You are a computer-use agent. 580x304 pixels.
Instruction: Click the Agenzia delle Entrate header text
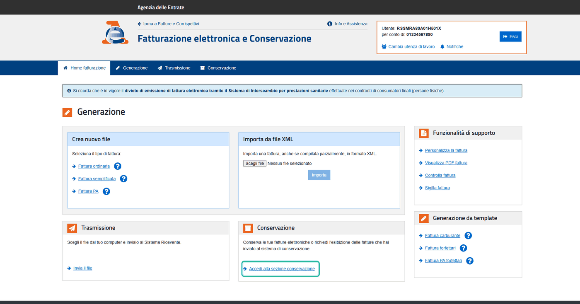point(161,7)
